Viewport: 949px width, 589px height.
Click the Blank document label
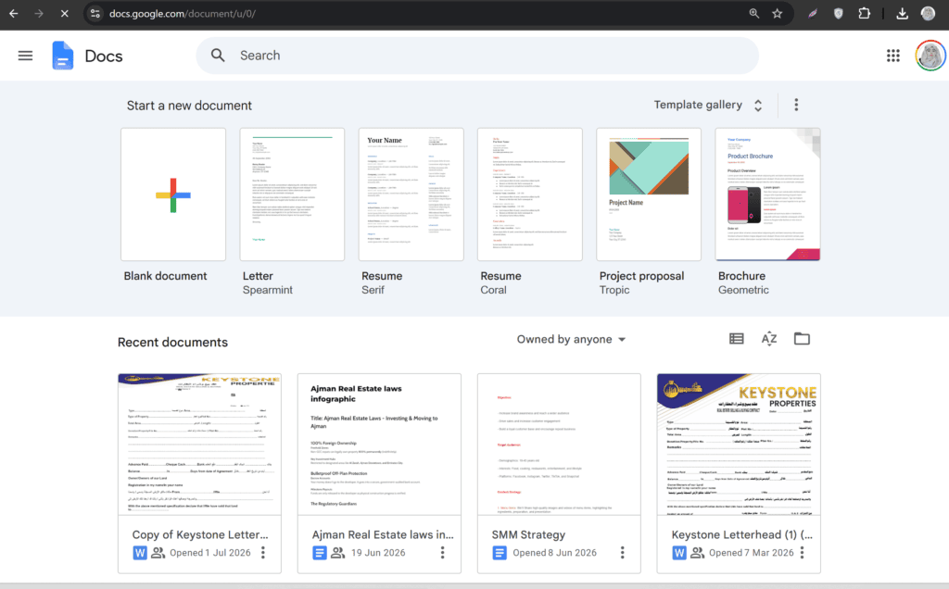point(165,276)
